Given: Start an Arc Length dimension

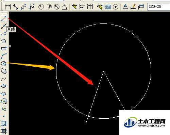Looking at the screenshot, I should 23,7.
